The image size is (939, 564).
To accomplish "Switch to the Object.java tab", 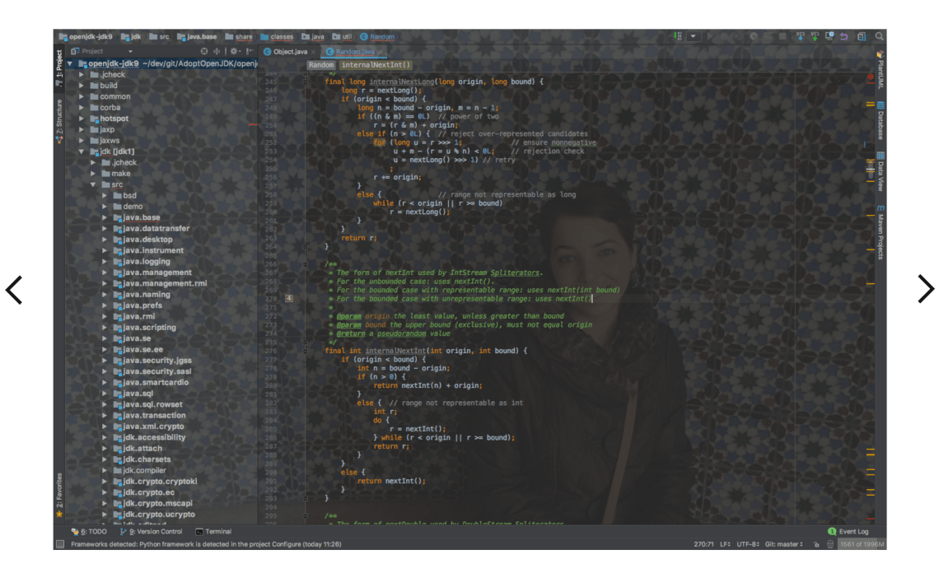I will pos(289,51).
